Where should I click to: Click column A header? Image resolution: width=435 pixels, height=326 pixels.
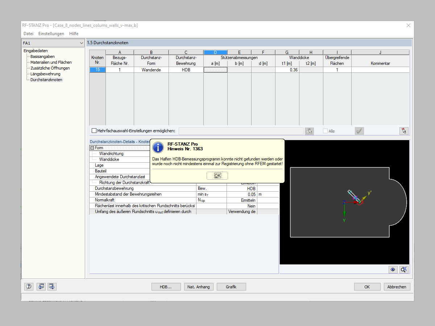(x=120, y=53)
